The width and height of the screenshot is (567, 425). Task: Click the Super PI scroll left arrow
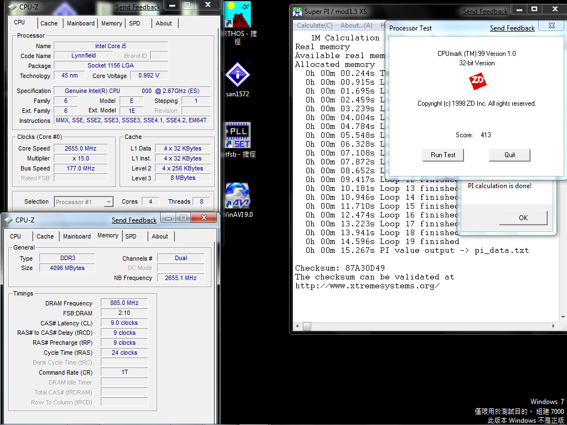(x=297, y=326)
